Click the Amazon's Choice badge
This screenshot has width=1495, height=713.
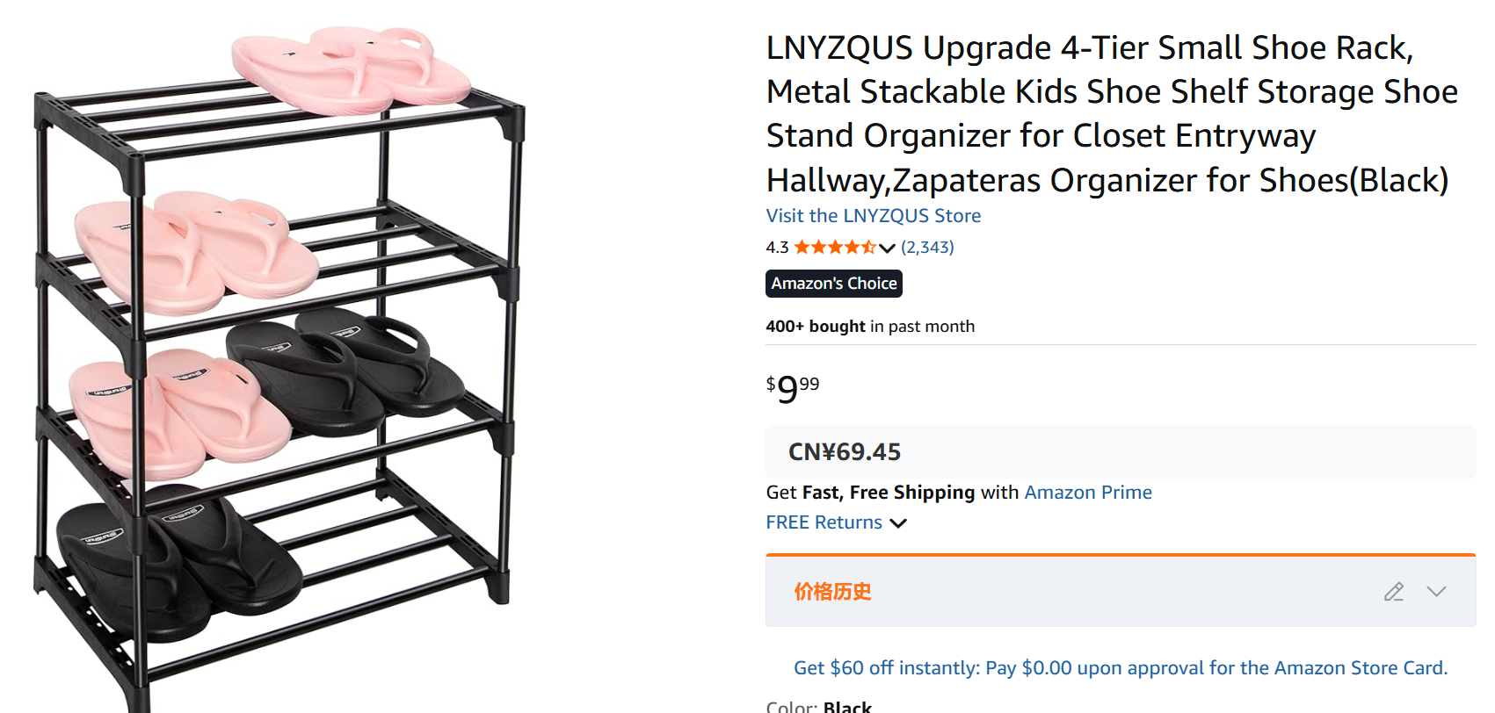(833, 284)
